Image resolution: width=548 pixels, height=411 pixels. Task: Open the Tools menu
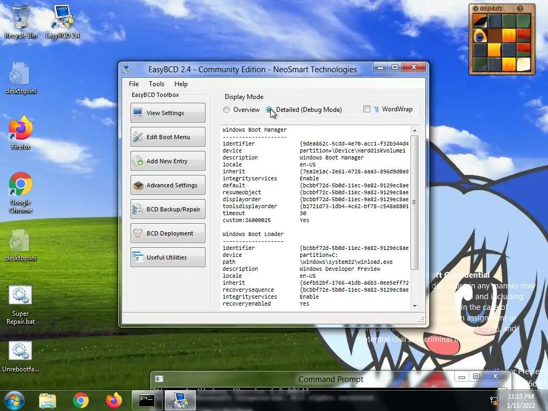coord(156,84)
